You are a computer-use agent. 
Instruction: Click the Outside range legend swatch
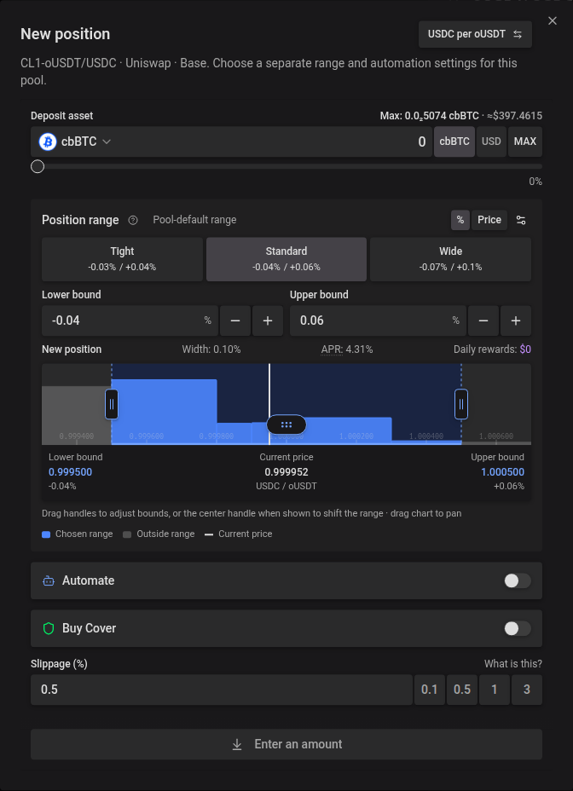coord(127,534)
